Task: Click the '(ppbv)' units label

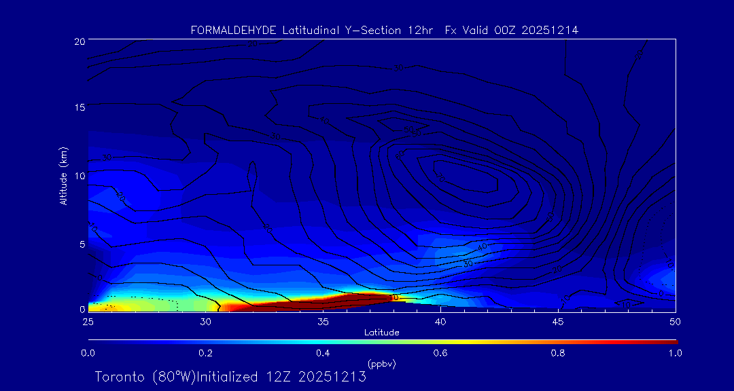Action: (381, 363)
